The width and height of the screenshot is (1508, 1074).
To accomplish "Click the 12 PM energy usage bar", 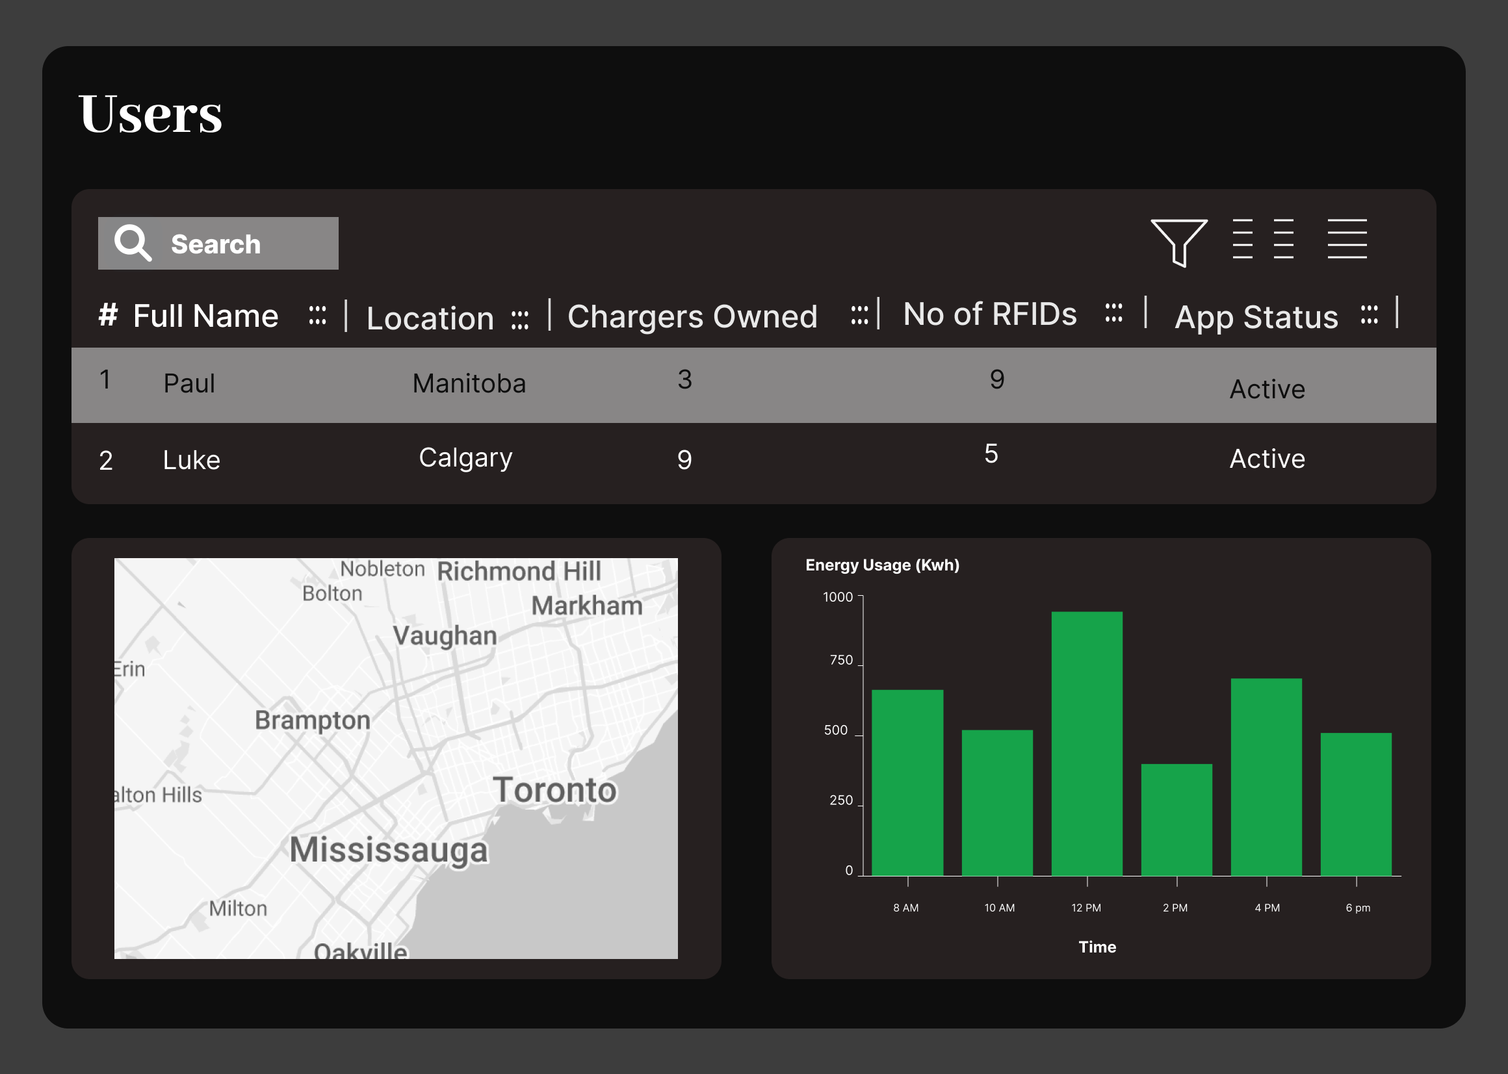I will click(1086, 743).
